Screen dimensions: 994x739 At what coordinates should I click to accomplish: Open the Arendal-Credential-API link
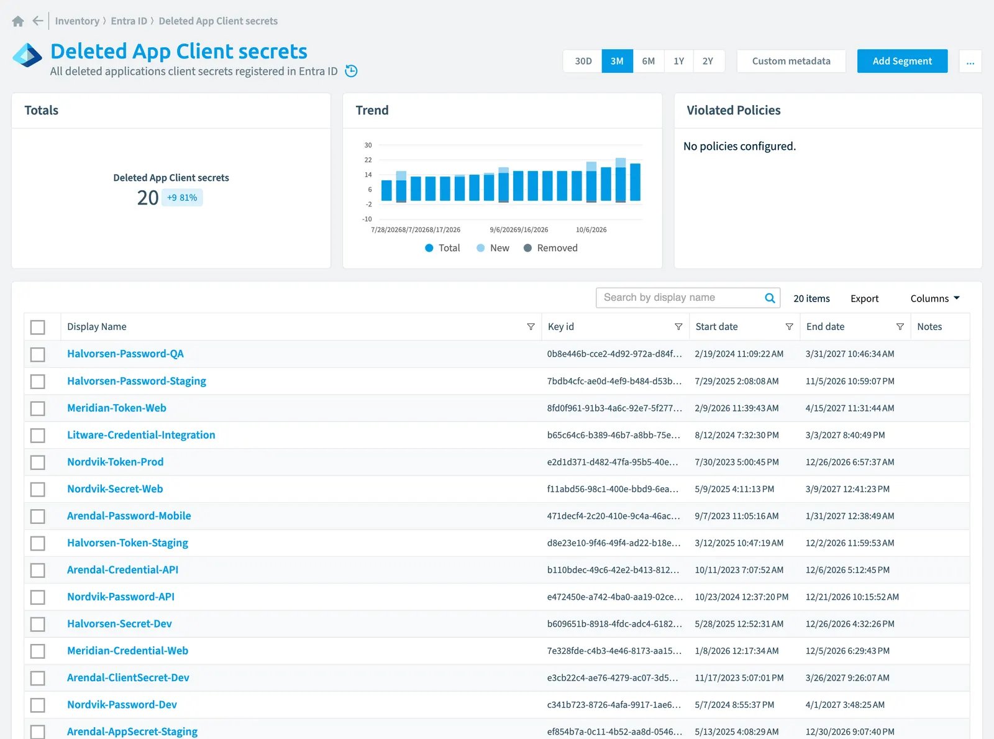122,570
